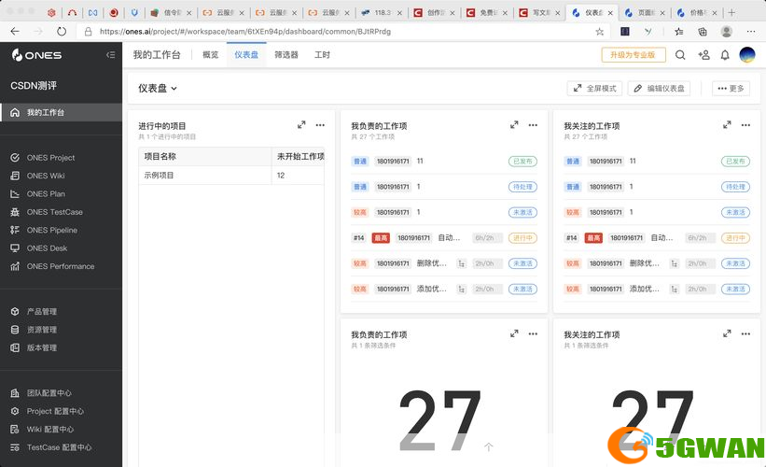
Task: Select the 仪表盘 tab
Action: 246,55
